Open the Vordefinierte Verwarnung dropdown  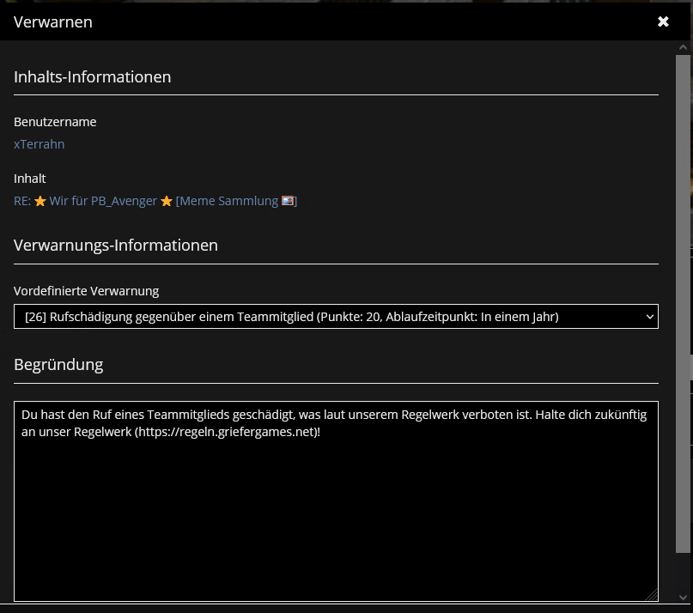point(336,317)
